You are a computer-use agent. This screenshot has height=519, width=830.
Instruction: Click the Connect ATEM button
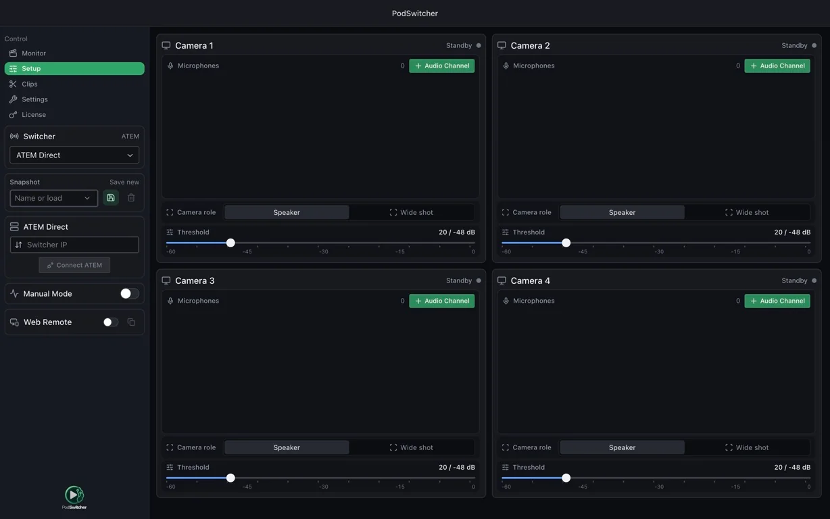[x=74, y=265]
